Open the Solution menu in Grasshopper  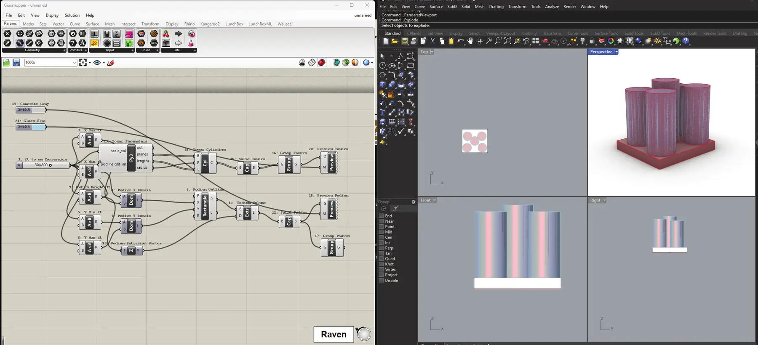pyautogui.click(x=72, y=15)
